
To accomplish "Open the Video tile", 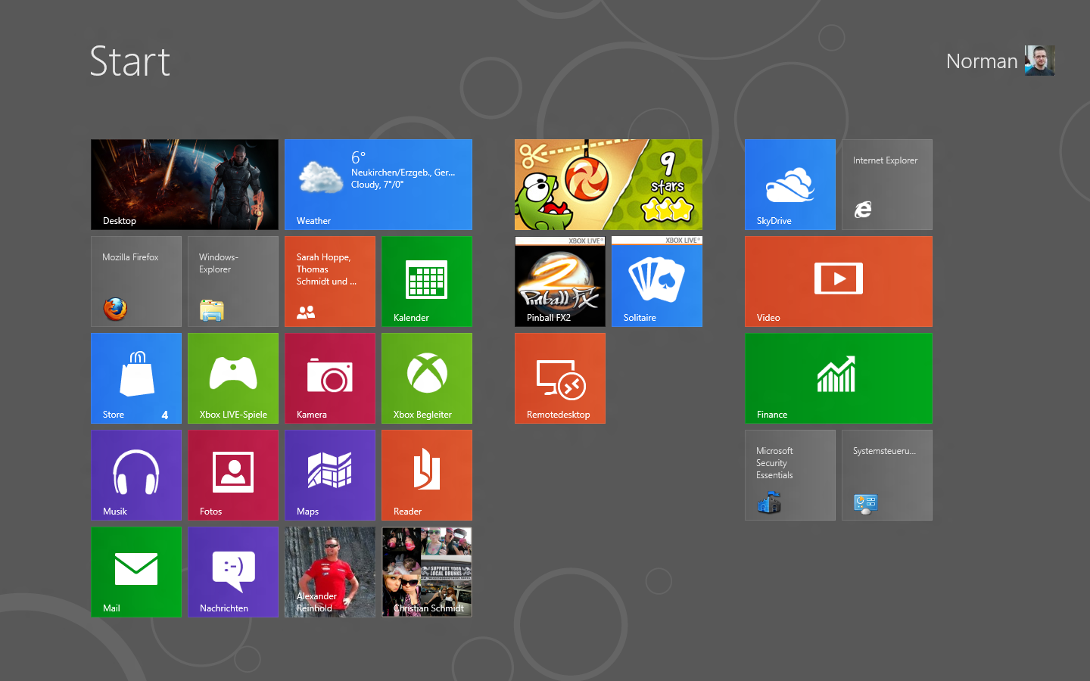I will coord(839,281).
